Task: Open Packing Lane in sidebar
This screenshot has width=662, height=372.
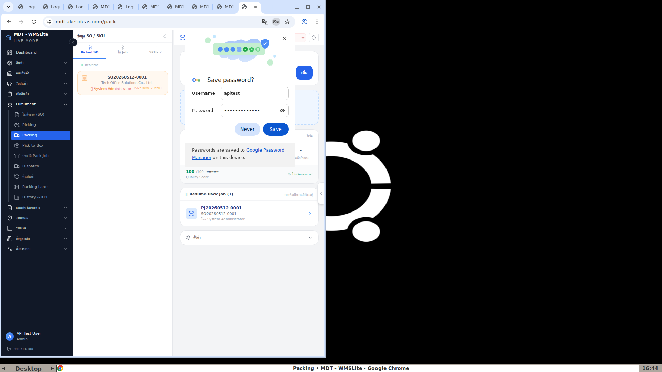Action: (x=41, y=187)
